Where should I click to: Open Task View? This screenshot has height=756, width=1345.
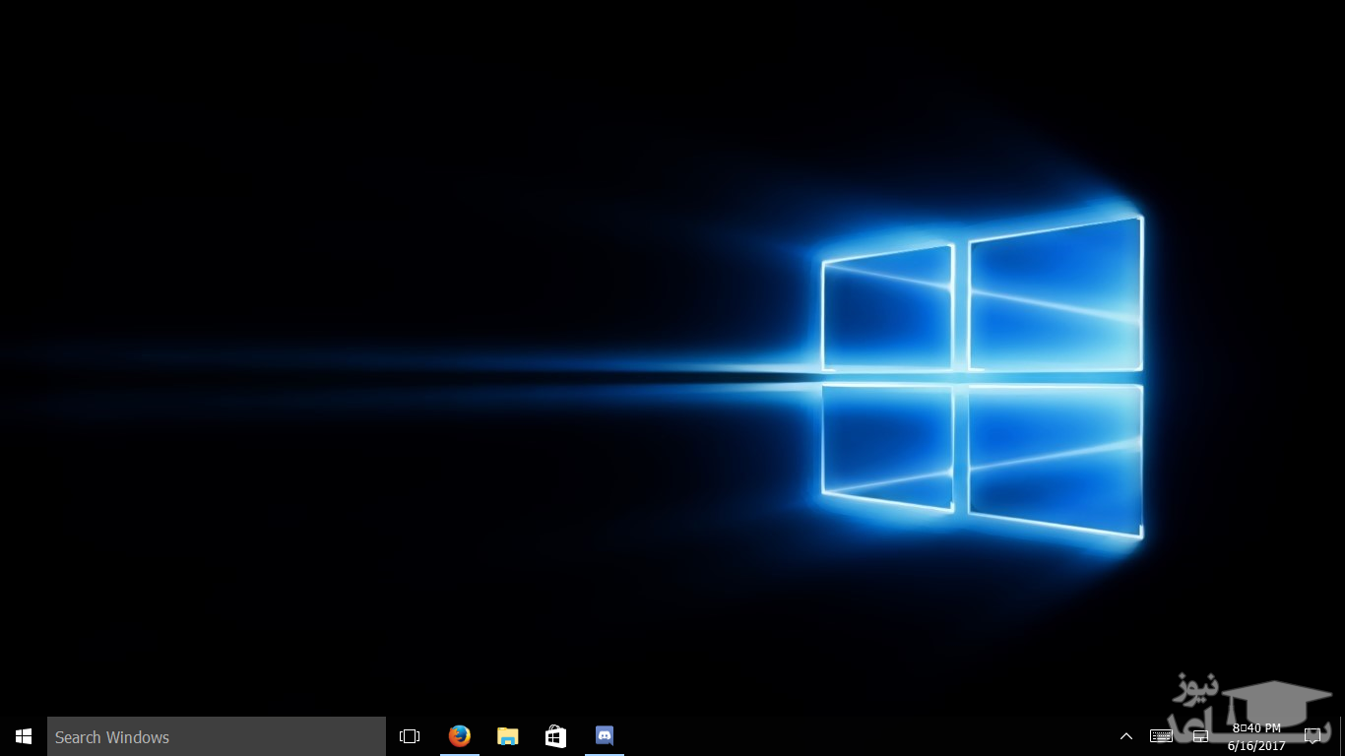click(410, 736)
